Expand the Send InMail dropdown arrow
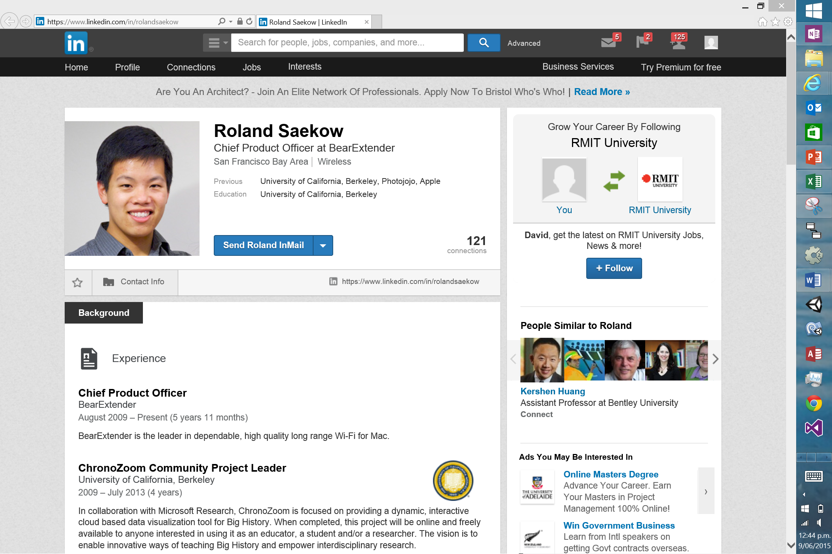The width and height of the screenshot is (832, 554). click(x=323, y=245)
